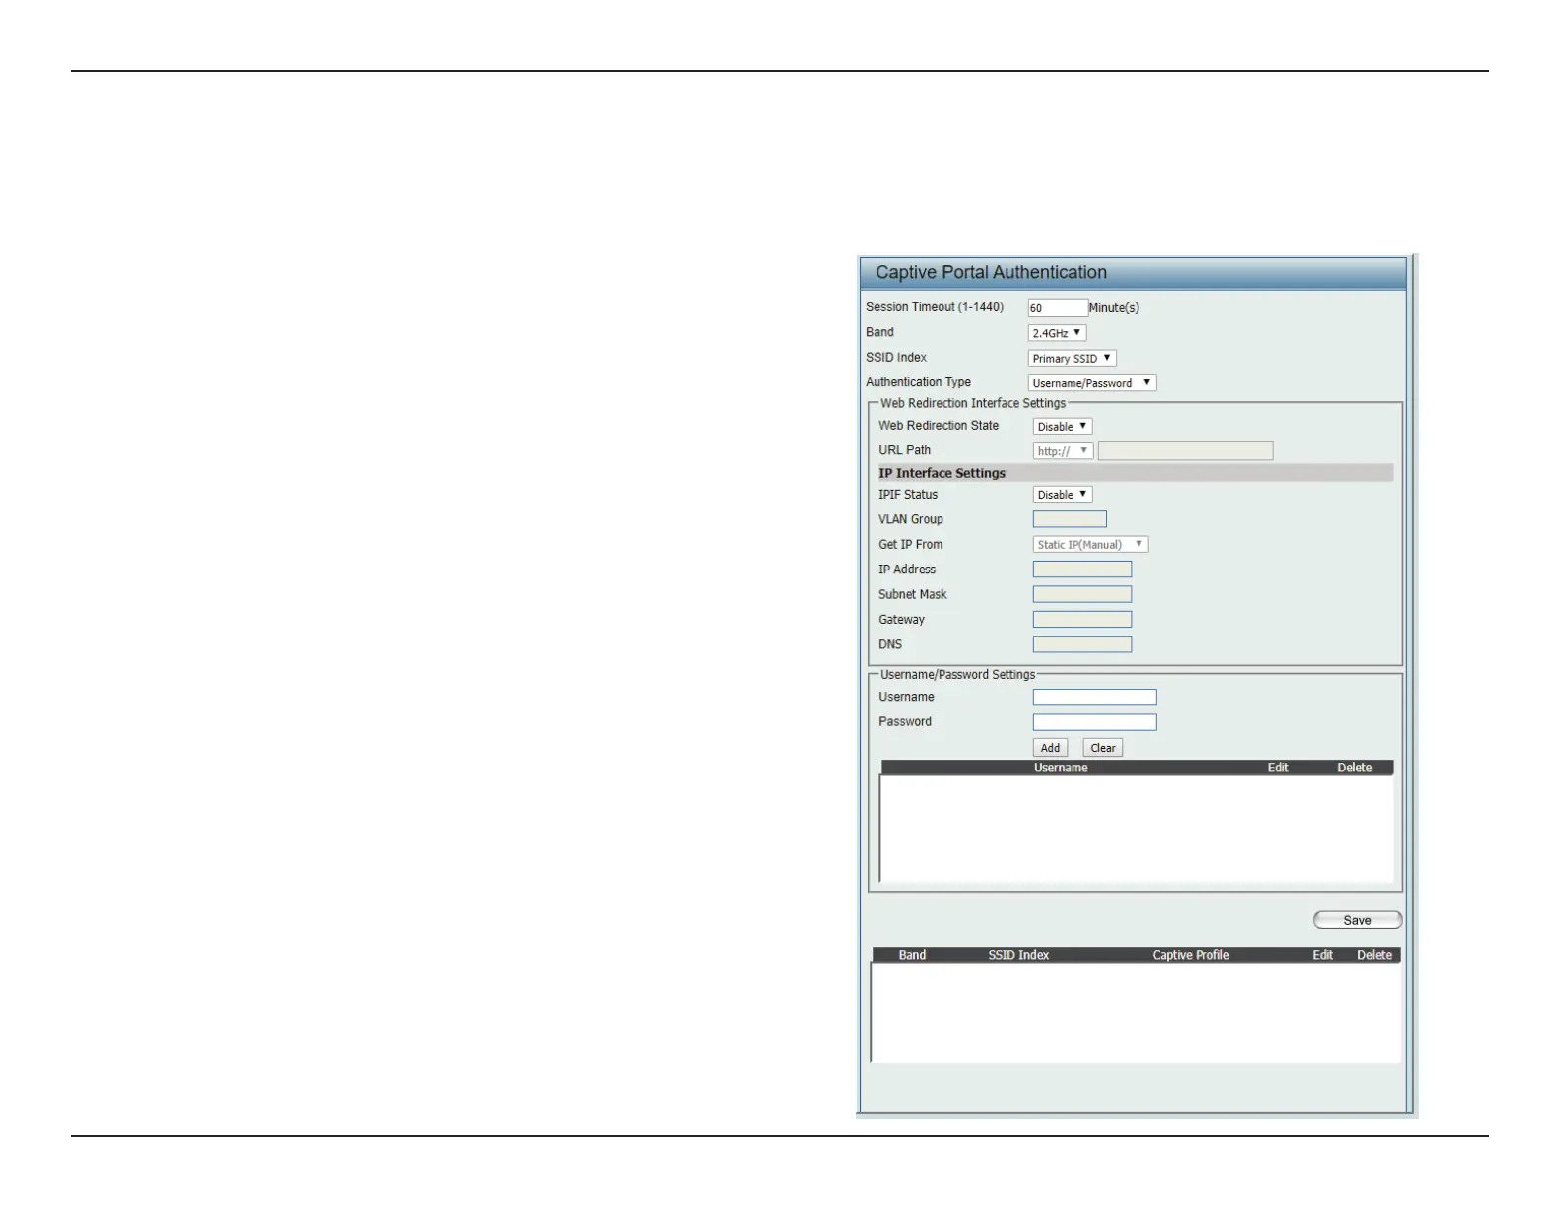Click the IP Address field

pos(1082,569)
